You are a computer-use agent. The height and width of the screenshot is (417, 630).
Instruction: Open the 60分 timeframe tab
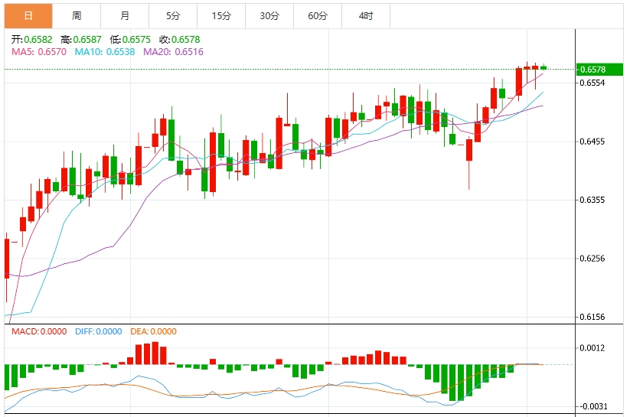[318, 16]
